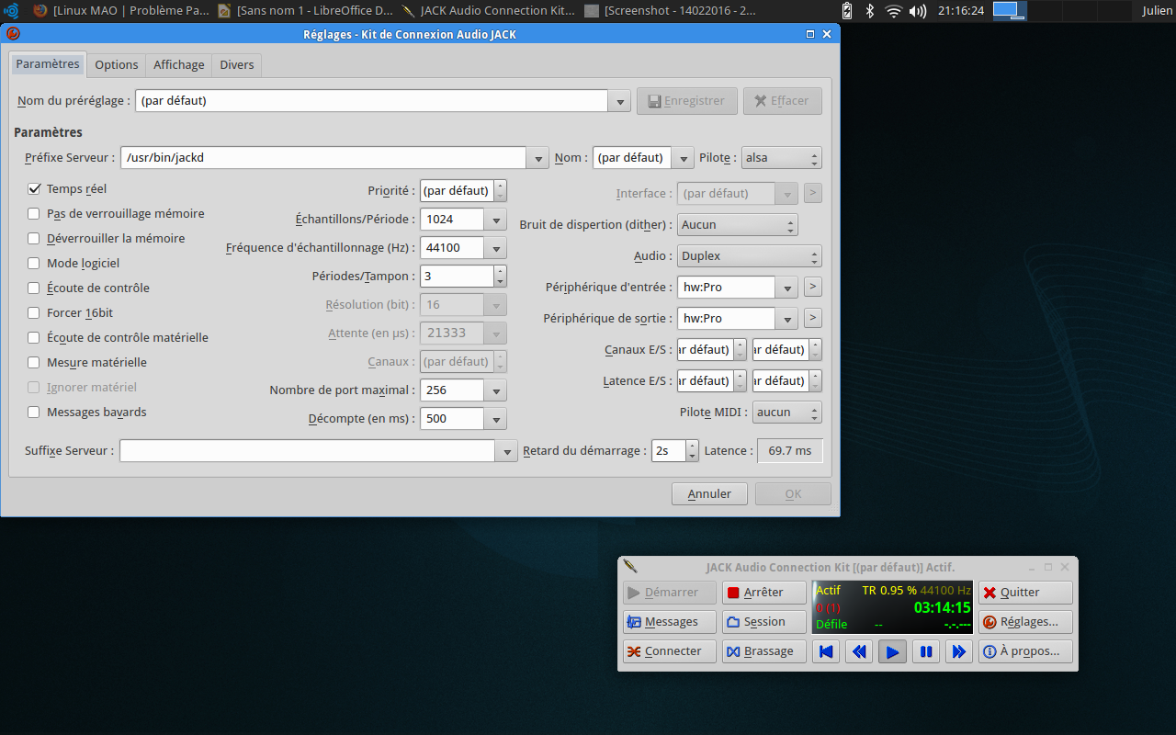1176x735 pixels.
Task: Switch to the Affichage tab
Action: pos(178,65)
